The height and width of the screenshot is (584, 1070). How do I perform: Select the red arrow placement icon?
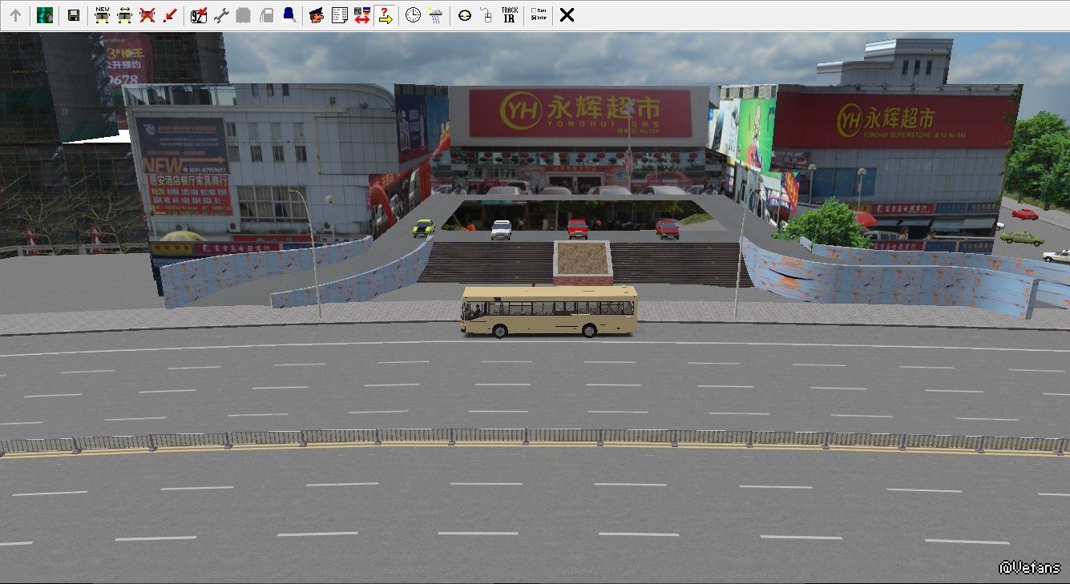coord(170,15)
